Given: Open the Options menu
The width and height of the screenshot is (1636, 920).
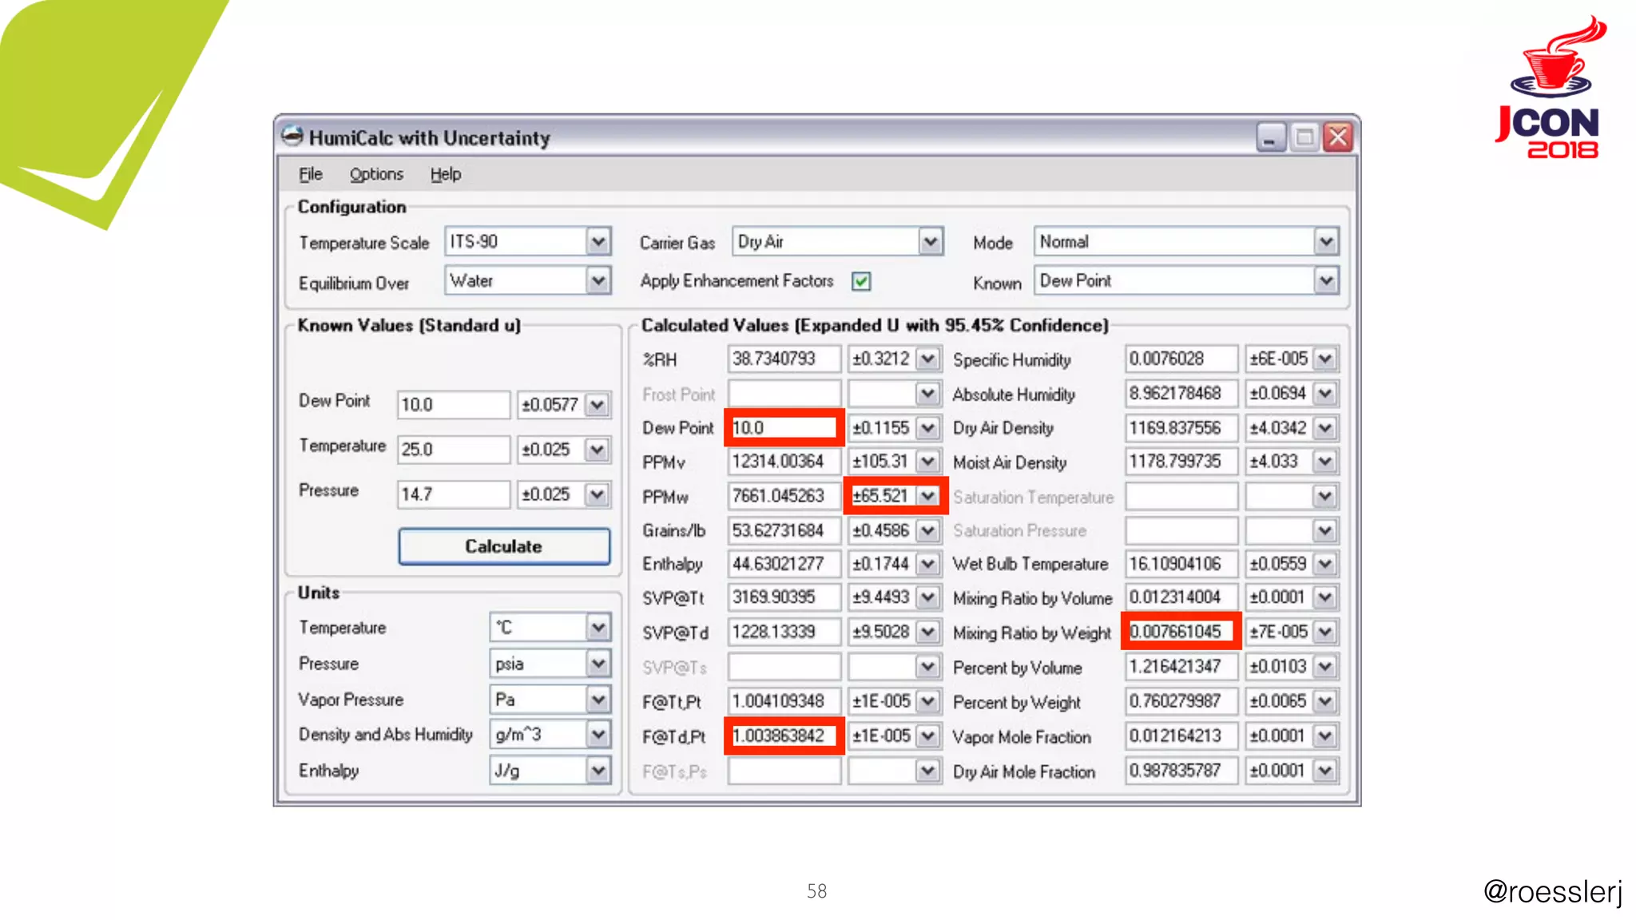Looking at the screenshot, I should click(376, 174).
